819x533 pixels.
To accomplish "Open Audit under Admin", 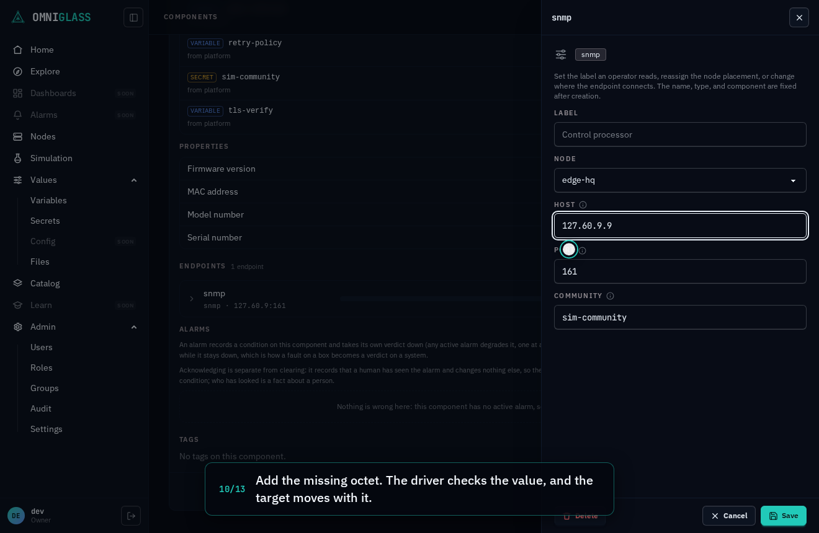I will [x=41, y=408].
